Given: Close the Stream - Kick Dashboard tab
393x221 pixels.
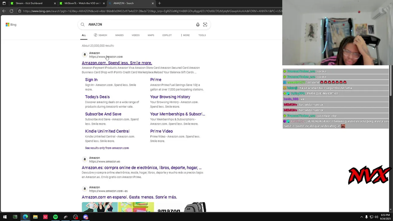Looking at the screenshot, I should (55, 3).
